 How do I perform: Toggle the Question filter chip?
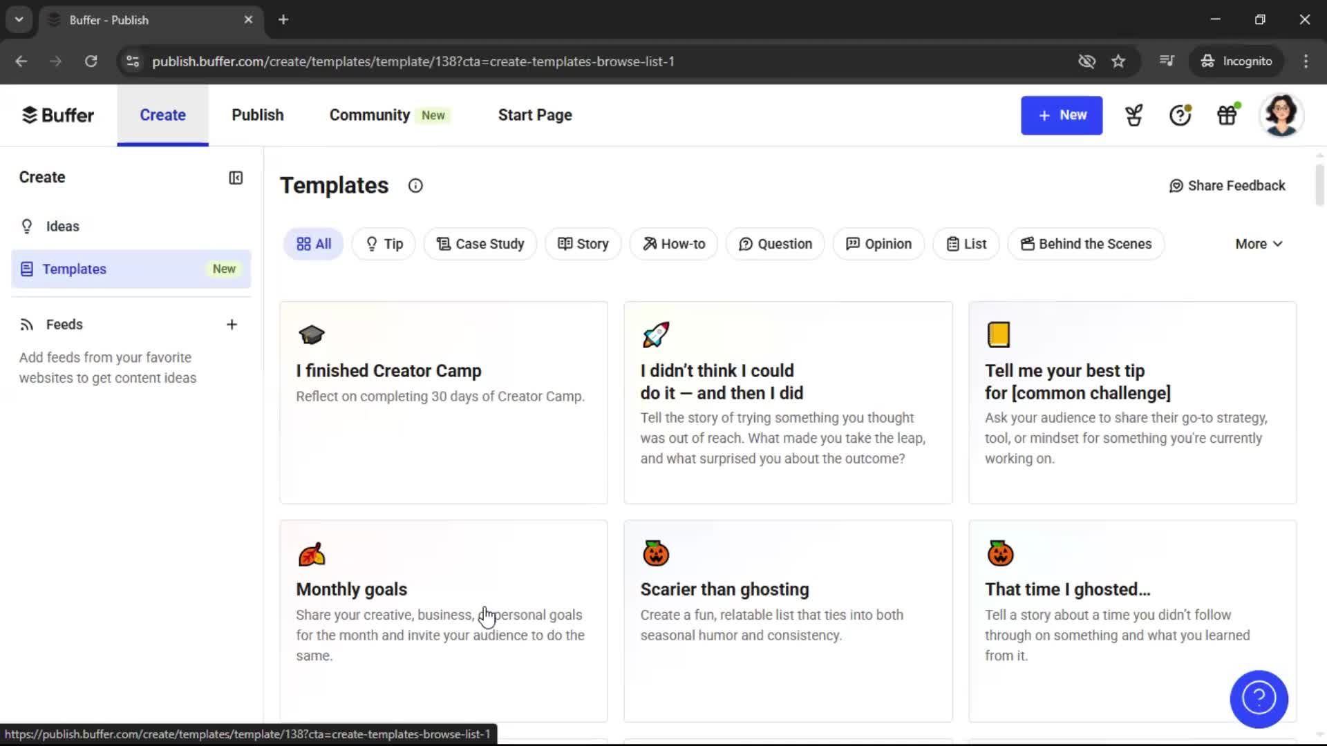(775, 243)
